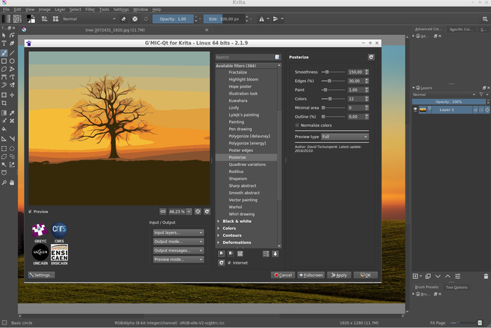Select the Freehand Brush tool
Image resolution: width=491 pixels, height=328 pixels.
[x=4, y=53]
